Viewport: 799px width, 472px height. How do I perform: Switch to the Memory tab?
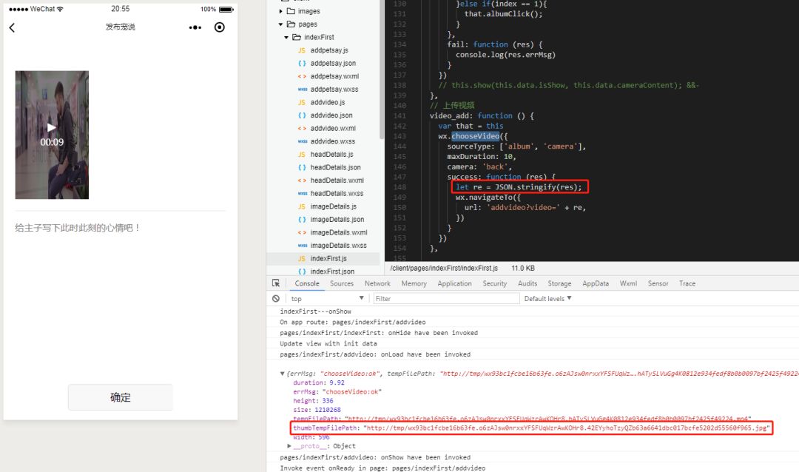click(x=414, y=283)
